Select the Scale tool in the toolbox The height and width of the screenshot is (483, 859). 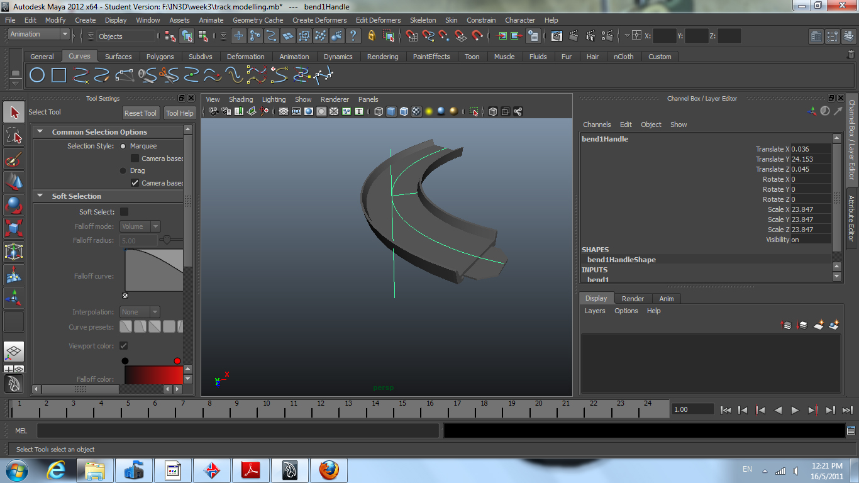[14, 228]
